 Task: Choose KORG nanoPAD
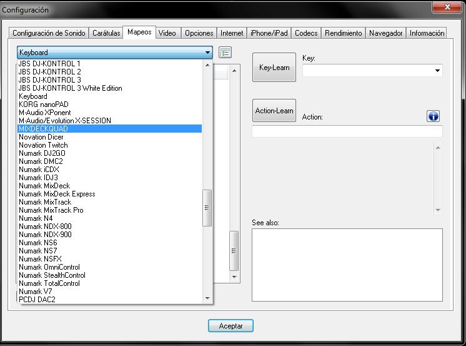pyautogui.click(x=110, y=104)
